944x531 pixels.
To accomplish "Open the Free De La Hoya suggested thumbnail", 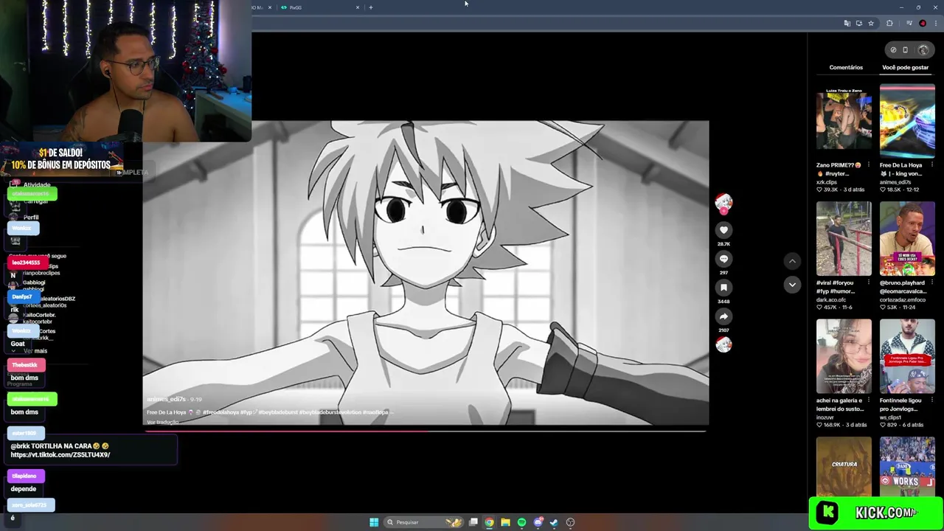I will 907,121.
